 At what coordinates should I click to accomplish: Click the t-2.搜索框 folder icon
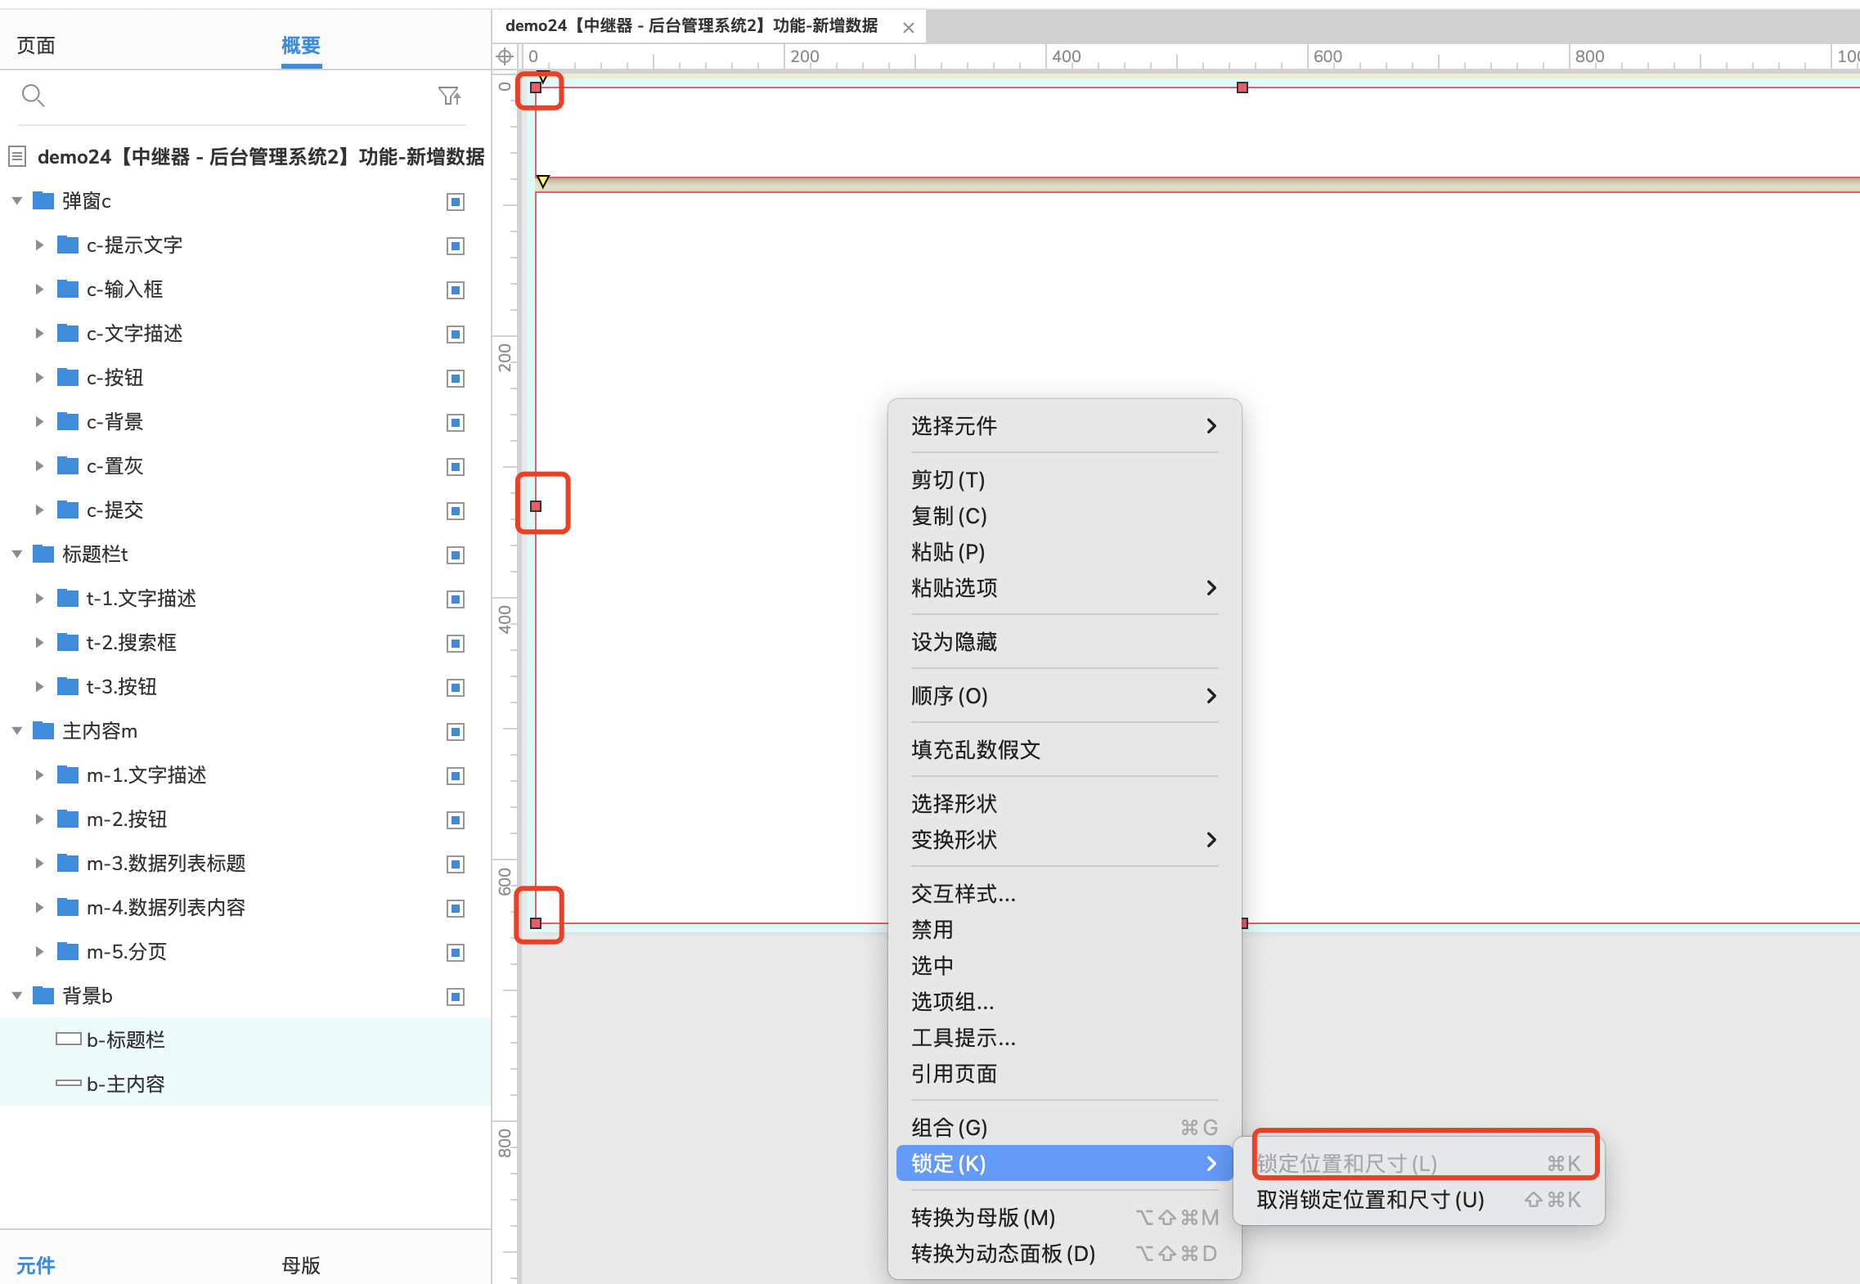[67, 642]
